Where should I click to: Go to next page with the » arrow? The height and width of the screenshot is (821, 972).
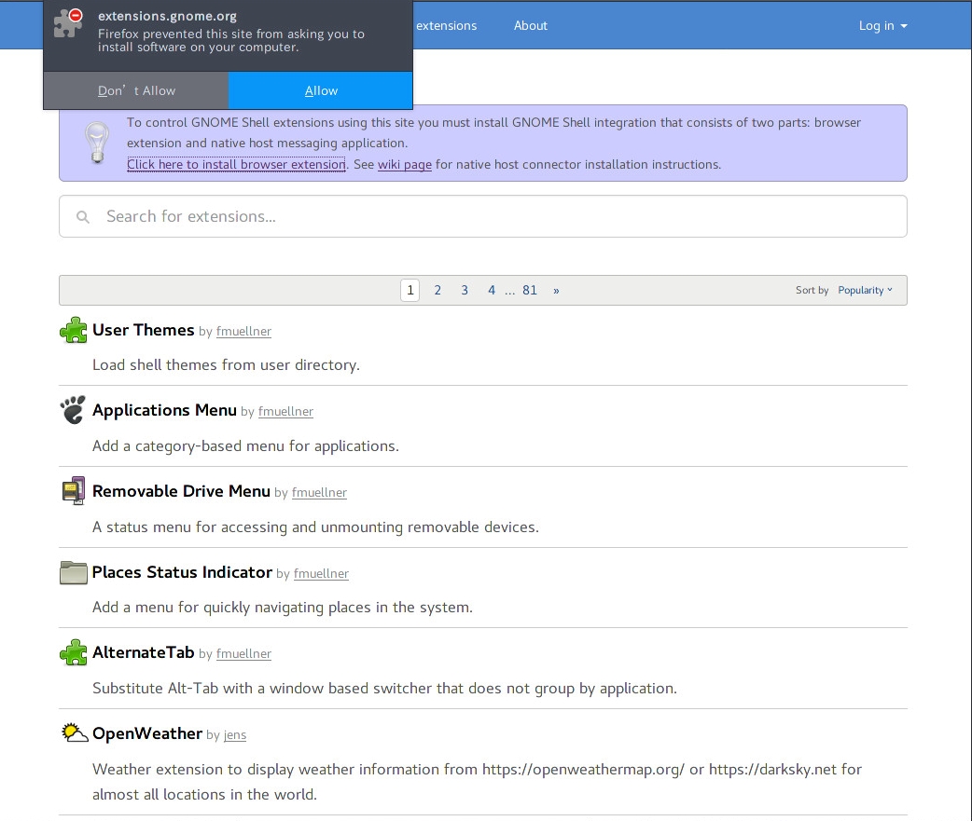(x=556, y=291)
